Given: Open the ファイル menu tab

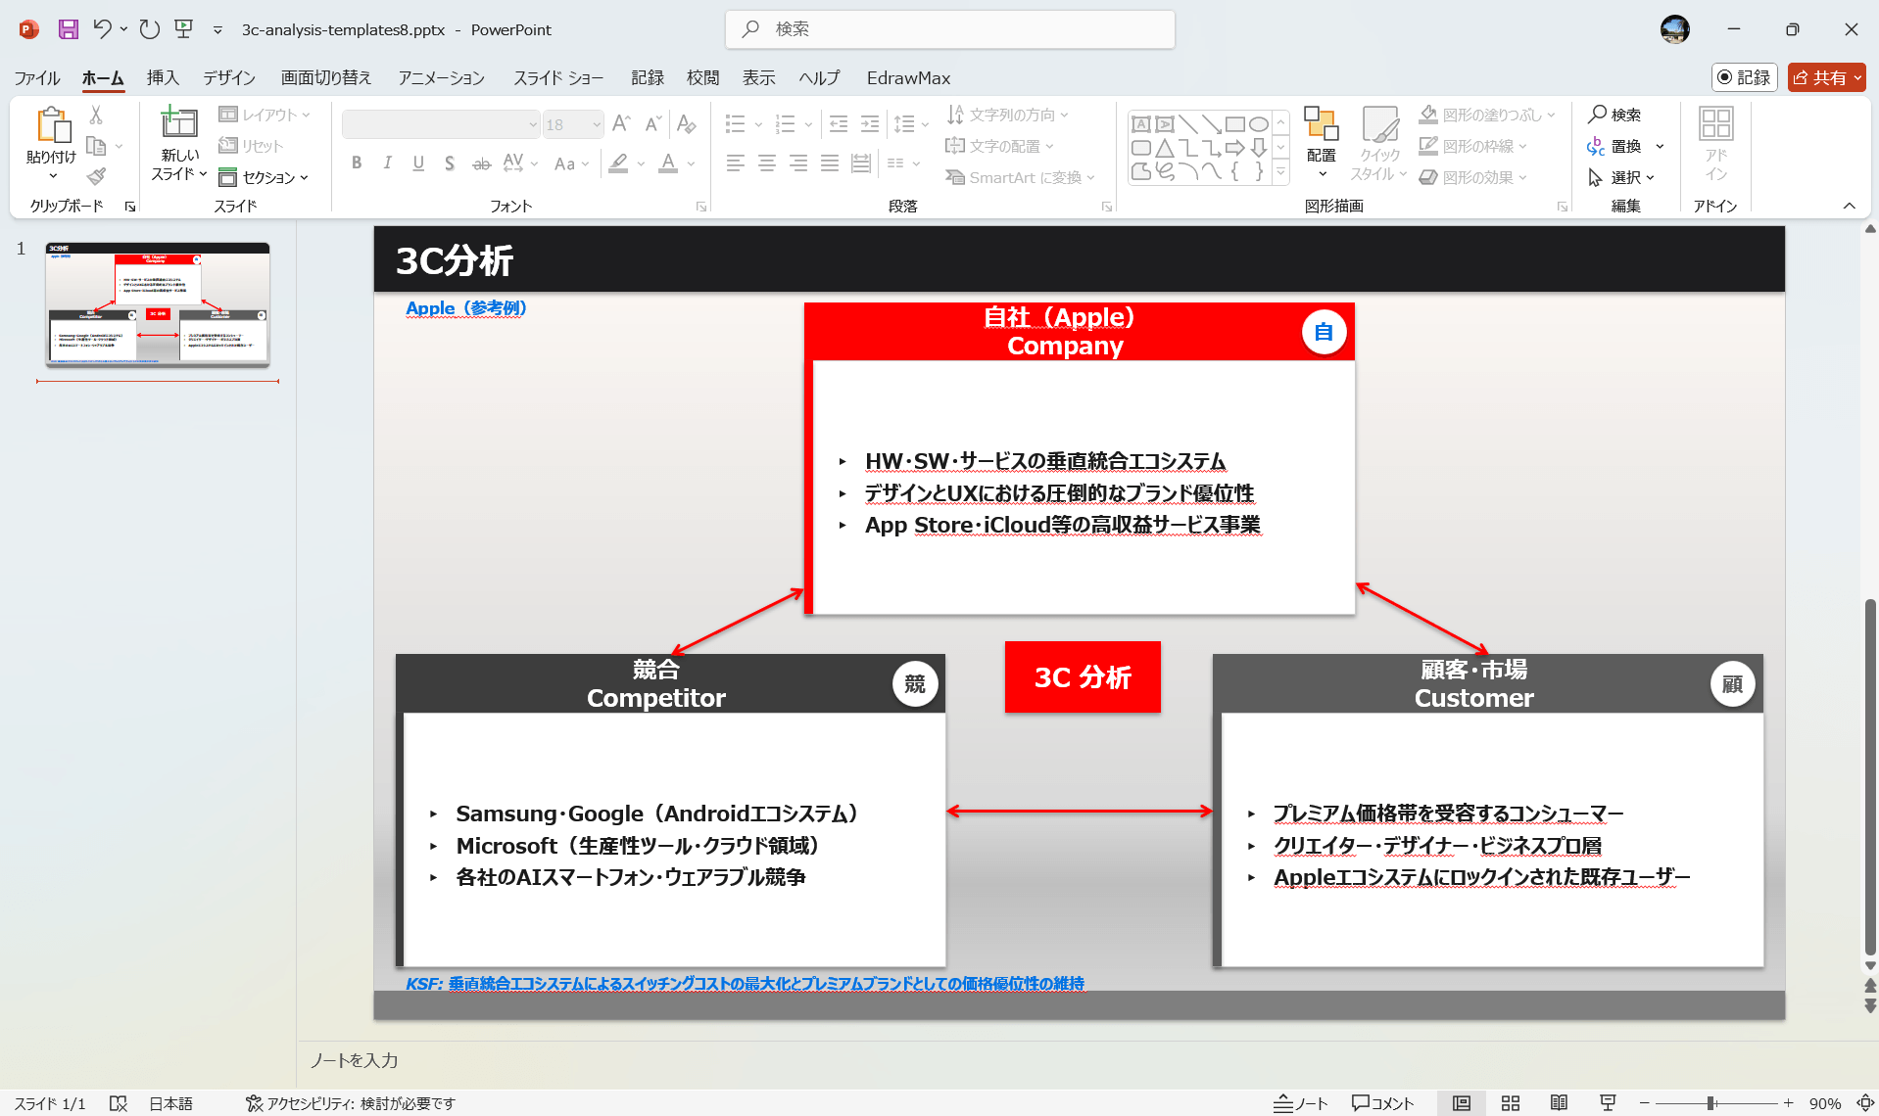Looking at the screenshot, I should [37, 77].
